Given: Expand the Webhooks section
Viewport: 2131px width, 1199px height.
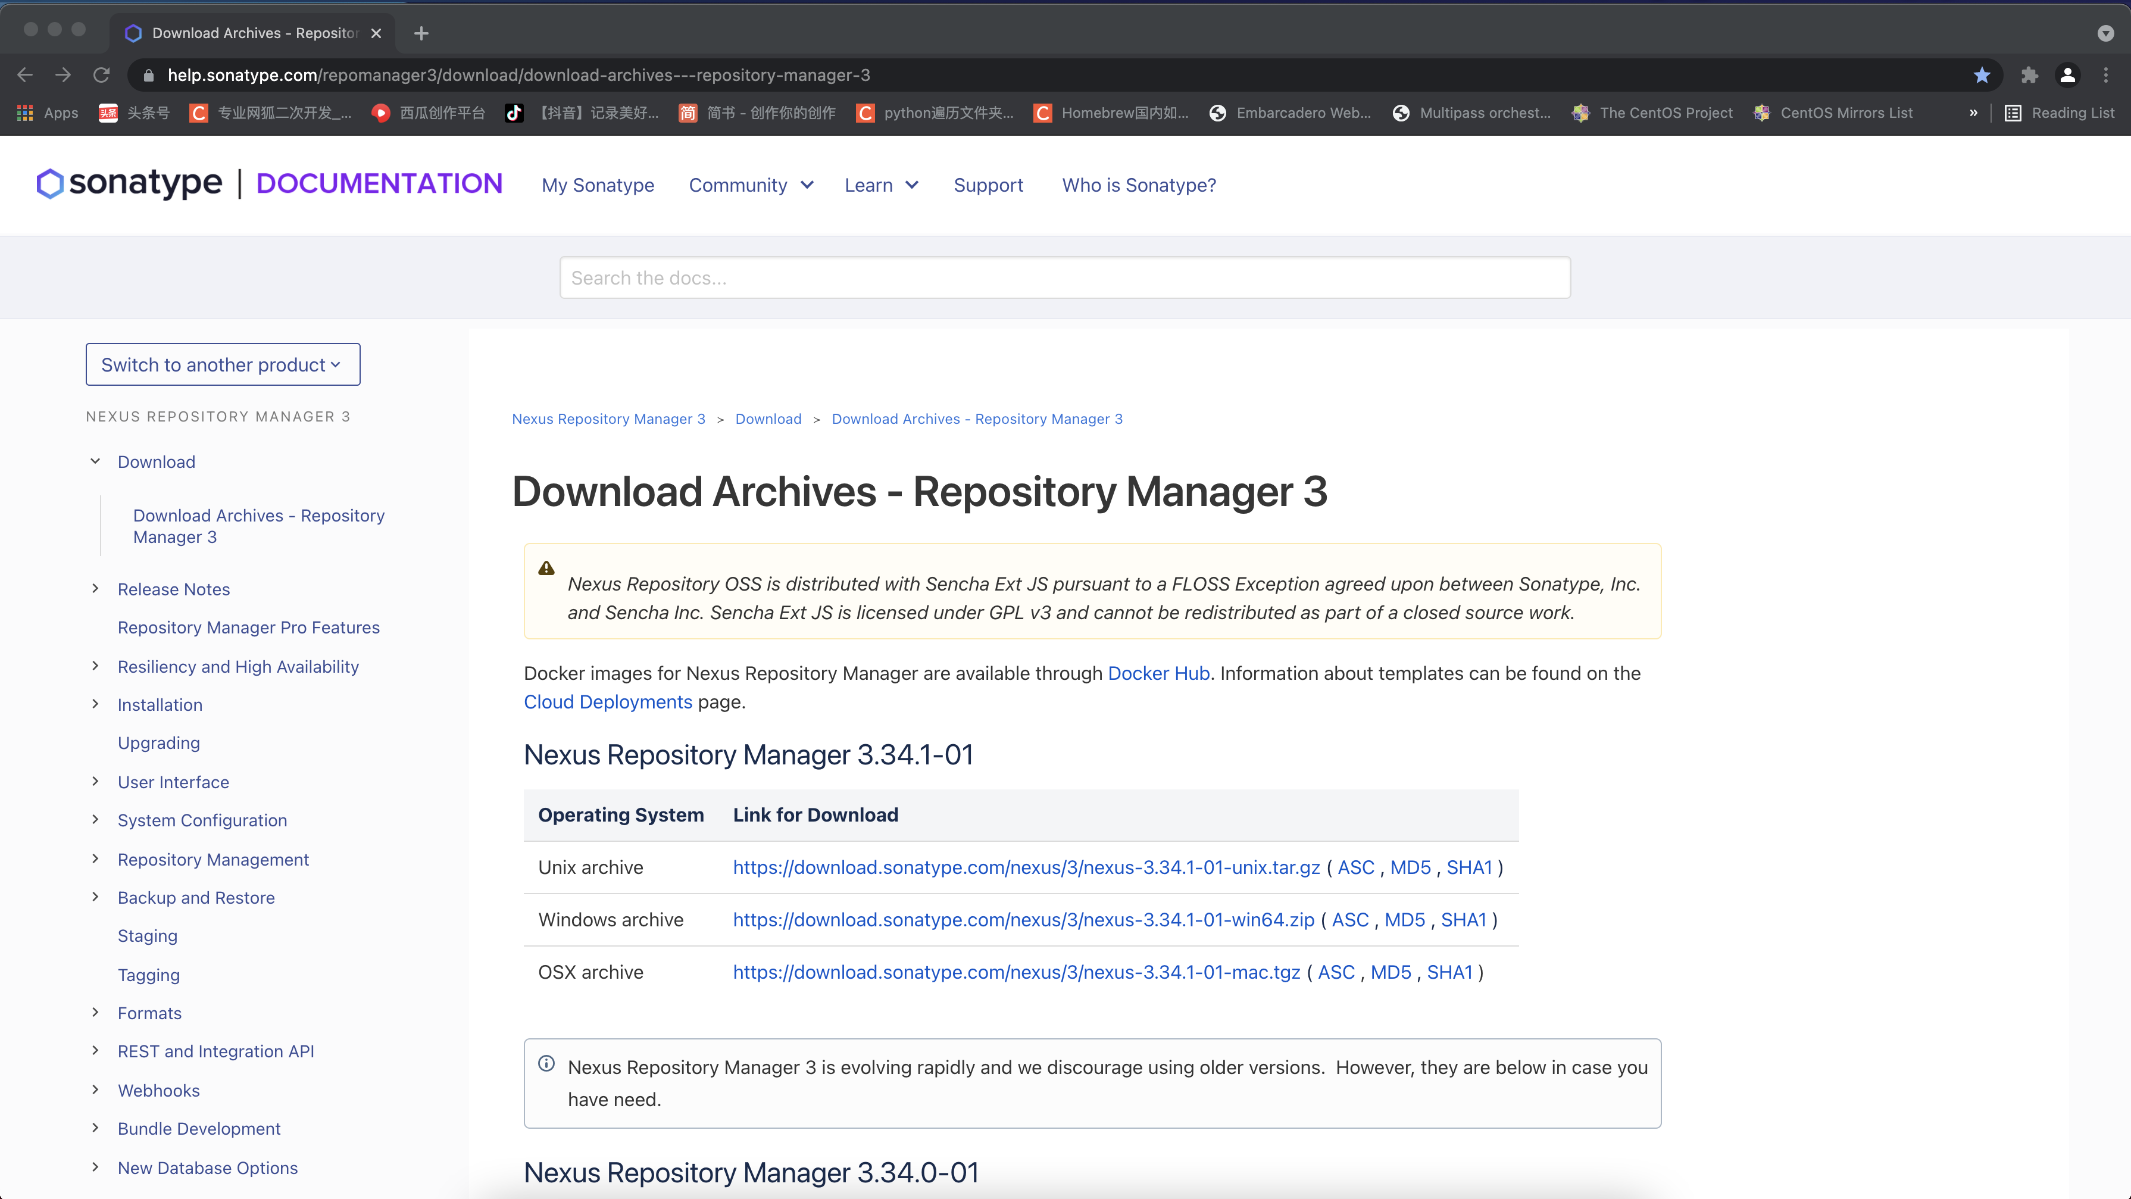Looking at the screenshot, I should [95, 1090].
